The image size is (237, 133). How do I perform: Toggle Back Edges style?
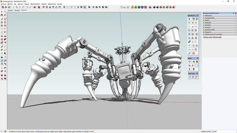coord(67,7)
